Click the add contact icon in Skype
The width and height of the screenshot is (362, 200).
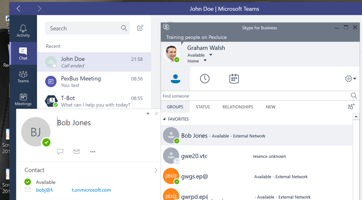coord(351,106)
